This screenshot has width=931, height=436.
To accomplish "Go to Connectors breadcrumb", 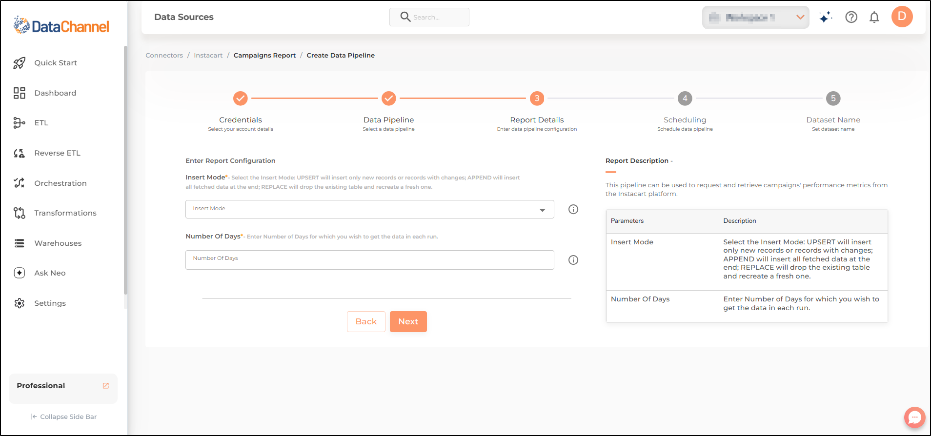I will pos(164,56).
